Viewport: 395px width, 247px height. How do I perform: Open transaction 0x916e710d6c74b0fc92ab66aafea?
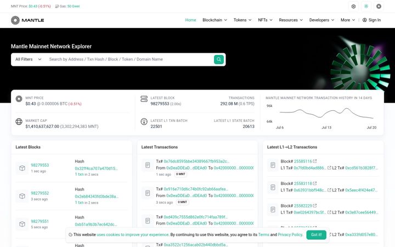tap(196, 189)
